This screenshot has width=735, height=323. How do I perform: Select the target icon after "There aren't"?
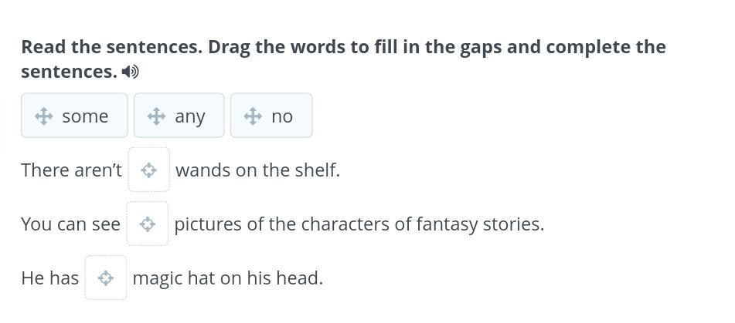click(x=148, y=170)
